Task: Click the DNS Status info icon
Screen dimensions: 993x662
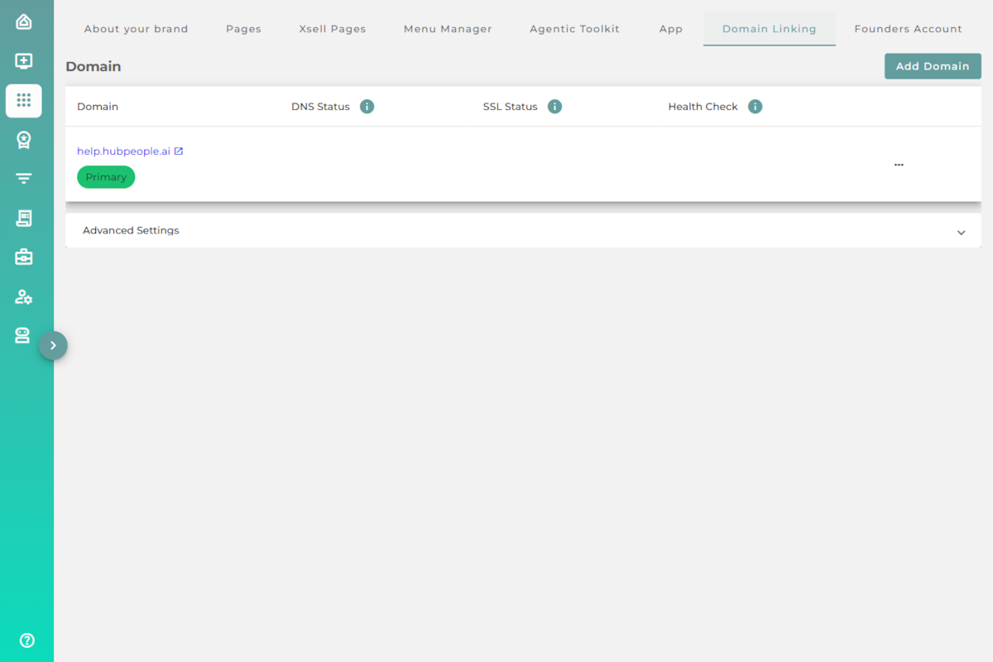Action: pos(367,107)
